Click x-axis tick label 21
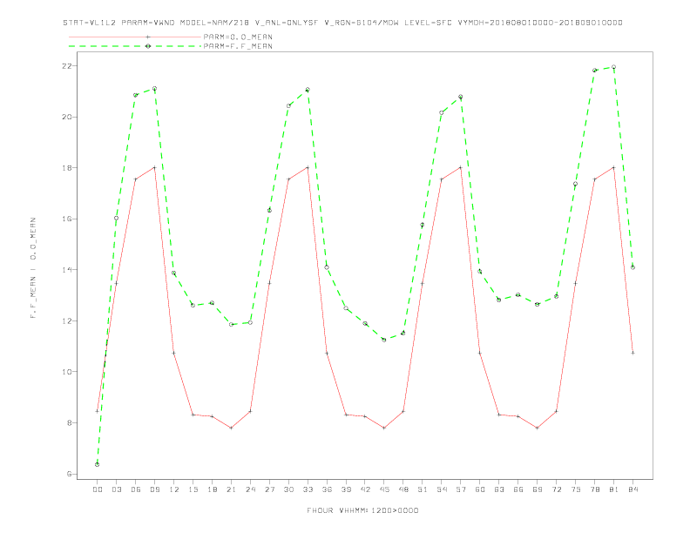 click(231, 489)
